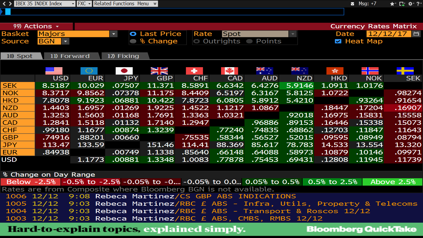The width and height of the screenshot is (423, 238).
Task: Select the SEK row header
Action: (18, 86)
